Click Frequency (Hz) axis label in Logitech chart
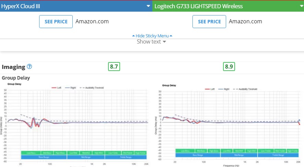This screenshot has width=304, height=167. coord(231,166)
